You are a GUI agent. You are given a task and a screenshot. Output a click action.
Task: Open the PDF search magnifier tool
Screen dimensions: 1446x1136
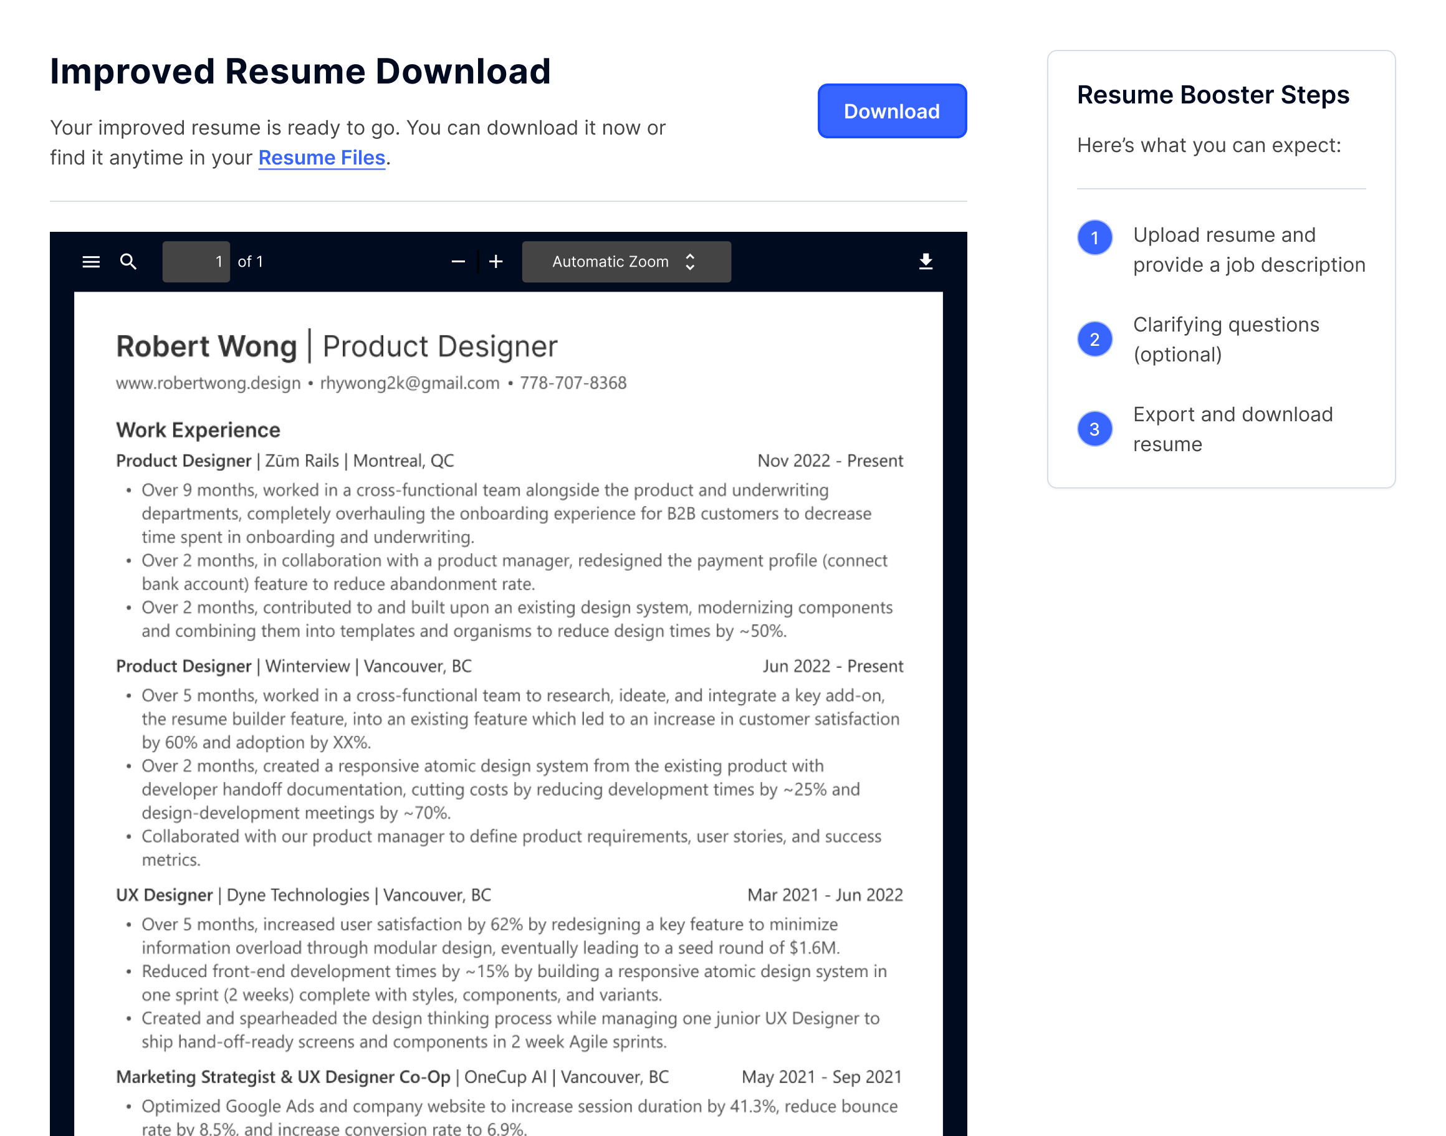(128, 262)
